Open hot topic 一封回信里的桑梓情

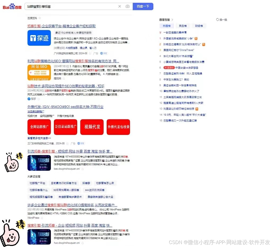point(175,33)
